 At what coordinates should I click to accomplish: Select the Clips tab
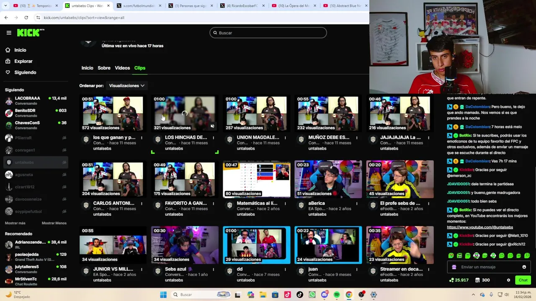(x=140, y=68)
